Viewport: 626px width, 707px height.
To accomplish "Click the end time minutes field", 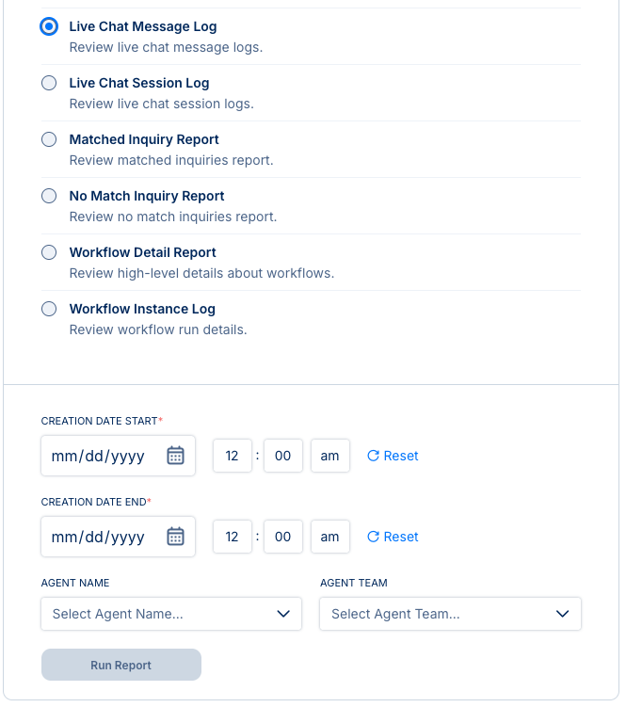I will pyautogui.click(x=282, y=537).
